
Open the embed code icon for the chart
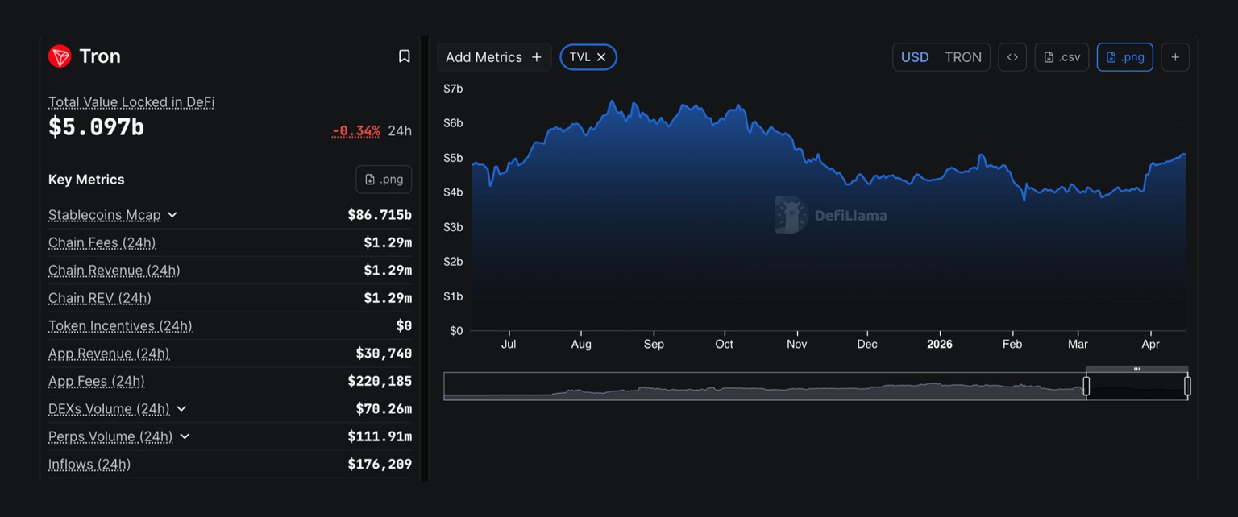[x=1012, y=56]
